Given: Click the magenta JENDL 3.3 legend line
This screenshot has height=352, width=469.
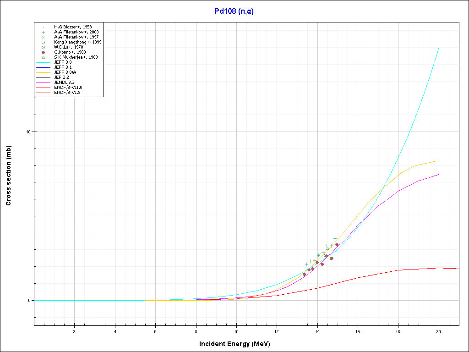Looking at the screenshot, I should (x=43, y=82).
